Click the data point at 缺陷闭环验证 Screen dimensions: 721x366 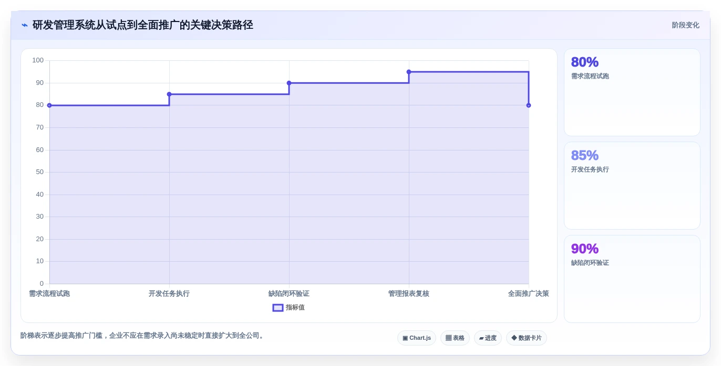tap(289, 83)
